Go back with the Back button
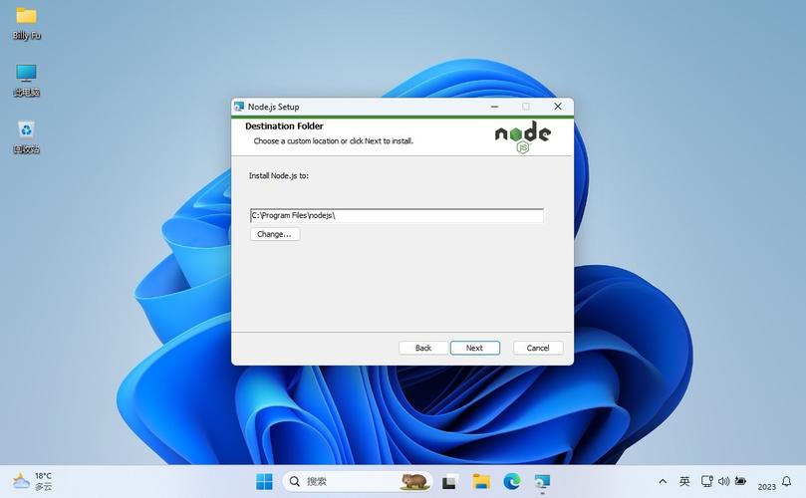 (x=423, y=348)
